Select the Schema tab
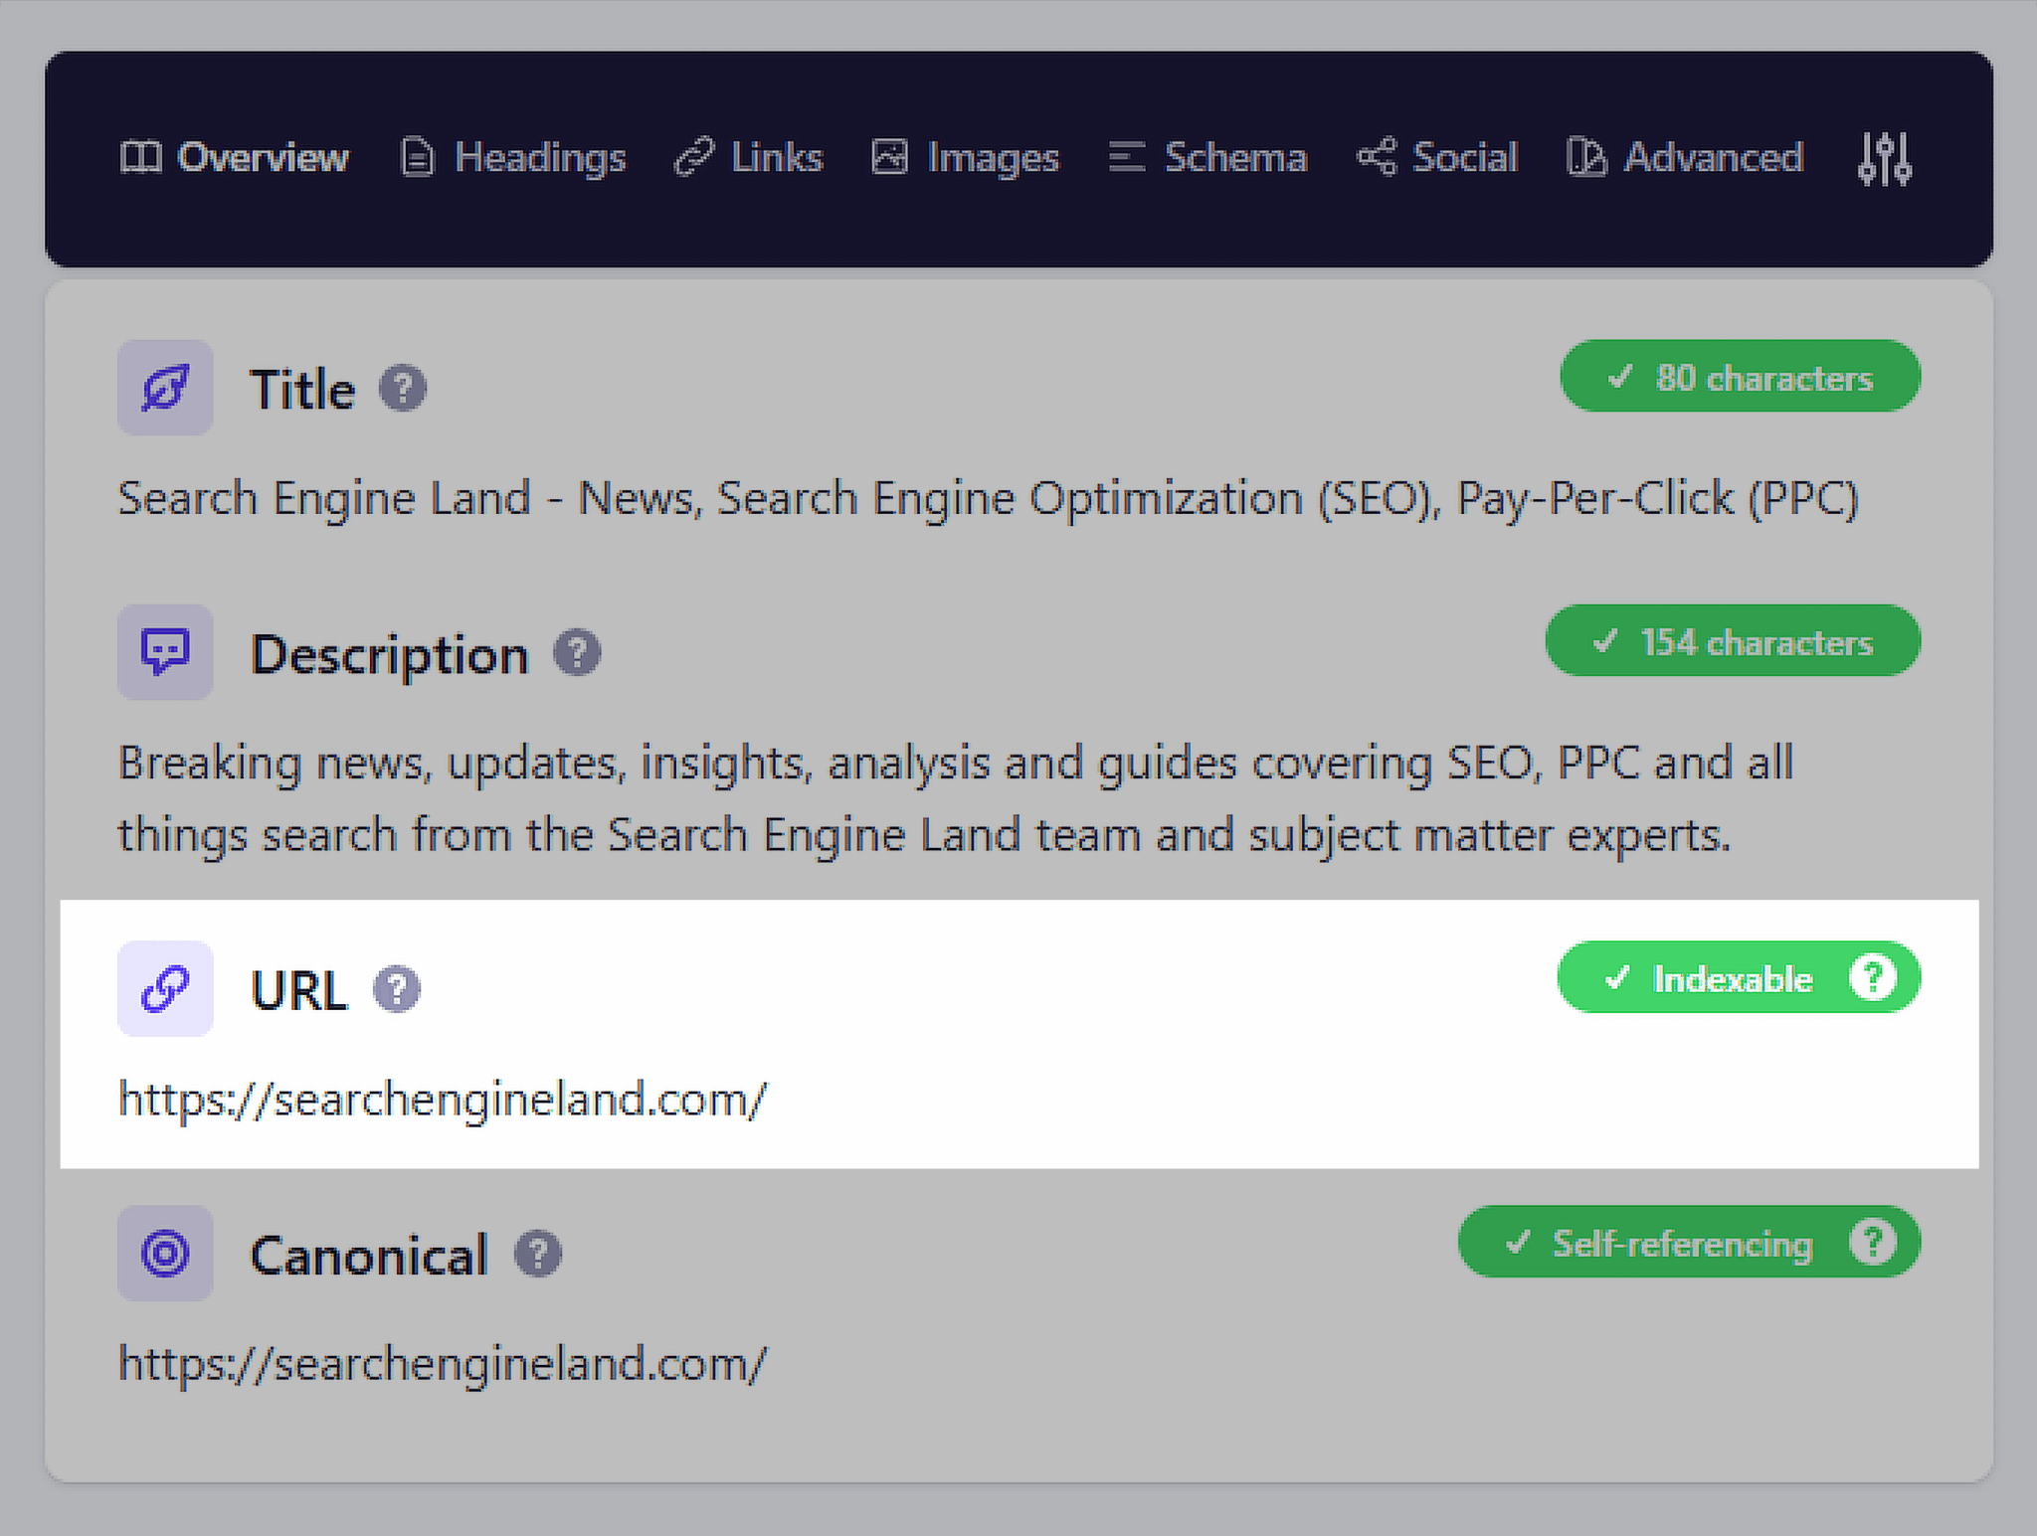Image resolution: width=2037 pixels, height=1536 pixels. pyautogui.click(x=1207, y=157)
